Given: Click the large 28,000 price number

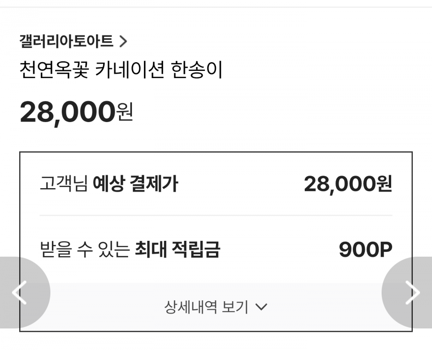Looking at the screenshot, I should click(67, 112).
